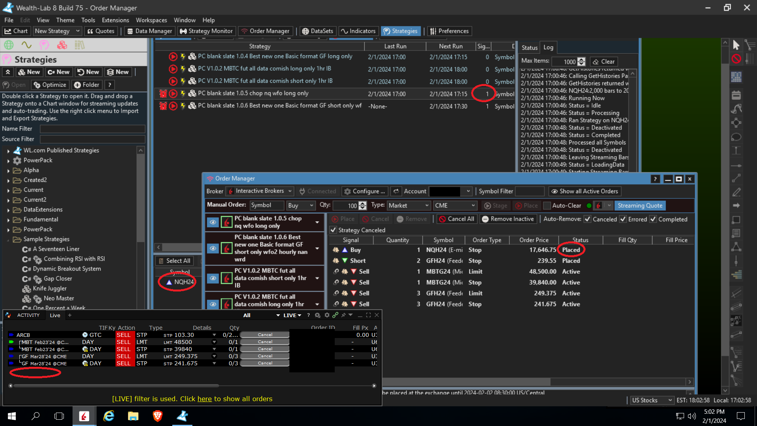This screenshot has height=426, width=757.
Task: Open the Extensions menu
Action: pos(115,20)
